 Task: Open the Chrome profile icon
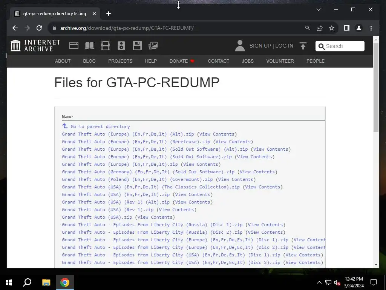coord(359,28)
